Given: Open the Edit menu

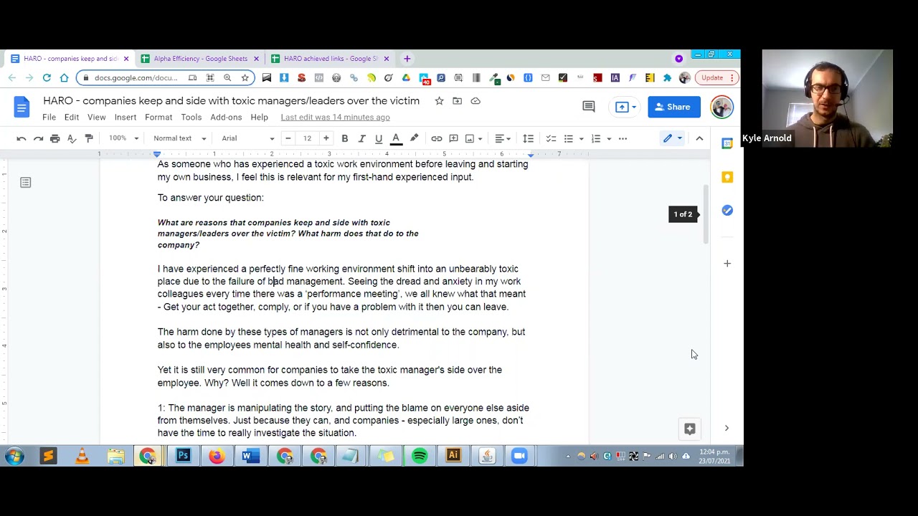Looking at the screenshot, I should 72,118.
